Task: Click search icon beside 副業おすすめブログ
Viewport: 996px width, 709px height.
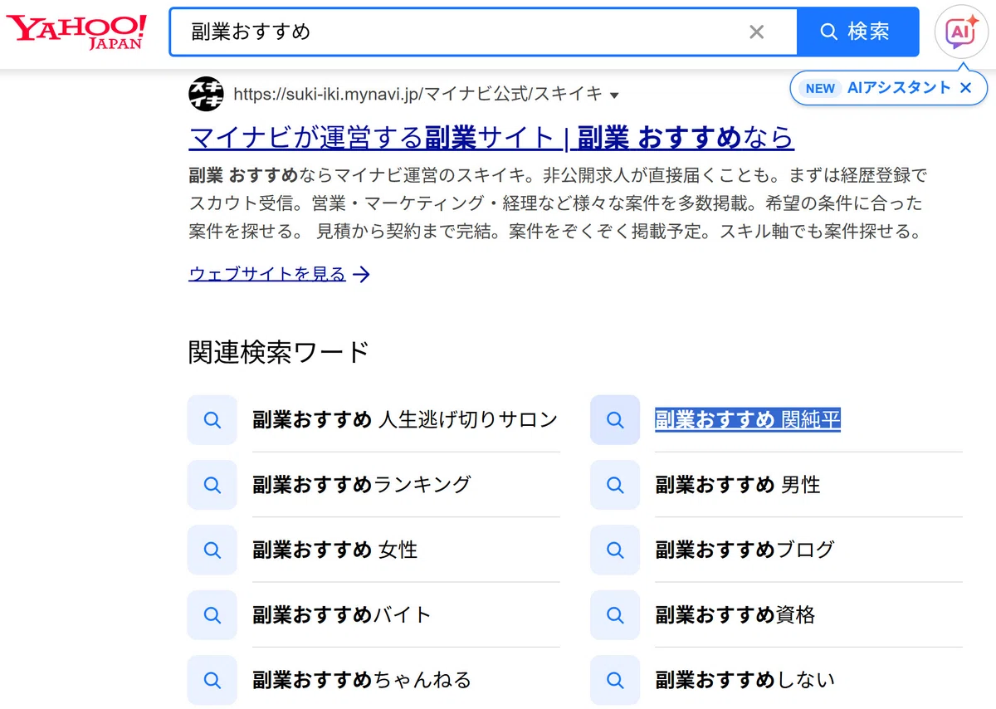Action: point(615,550)
